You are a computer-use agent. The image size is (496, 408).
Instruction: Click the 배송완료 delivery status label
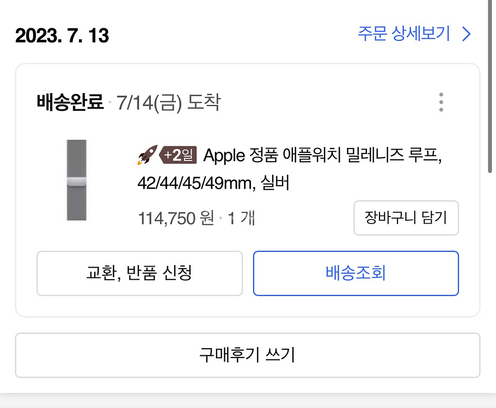click(x=70, y=102)
